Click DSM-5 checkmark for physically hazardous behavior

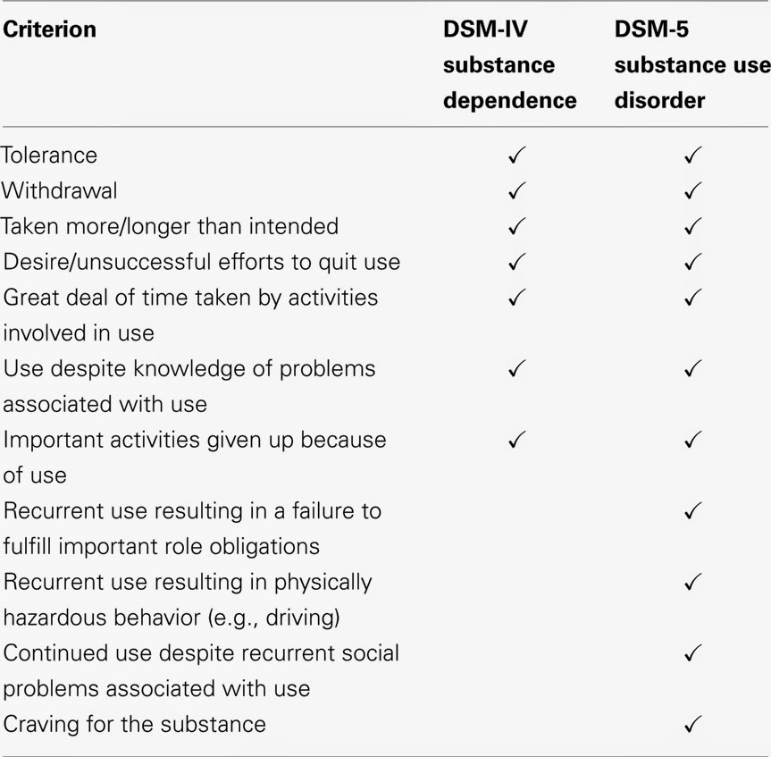(692, 582)
